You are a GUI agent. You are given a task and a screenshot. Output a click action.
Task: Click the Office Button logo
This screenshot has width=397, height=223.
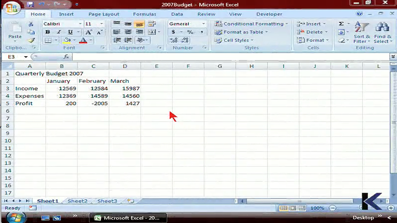(11, 8)
